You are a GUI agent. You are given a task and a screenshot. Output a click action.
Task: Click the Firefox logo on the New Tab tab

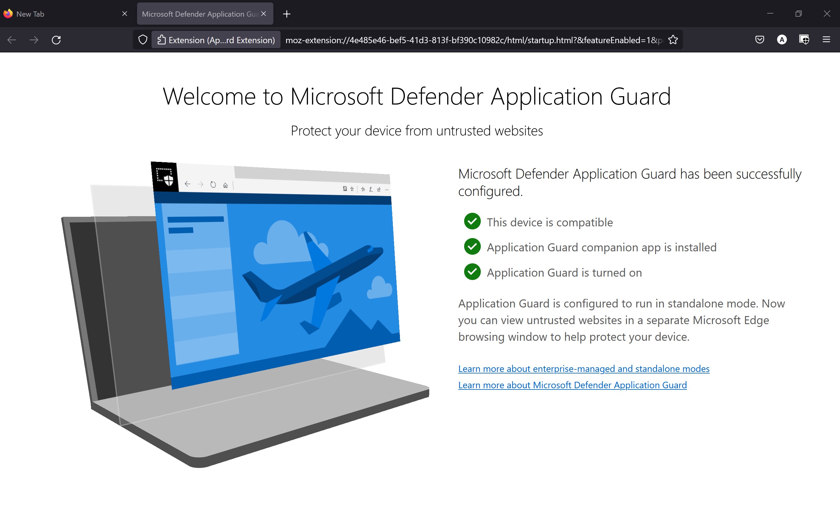click(x=8, y=14)
